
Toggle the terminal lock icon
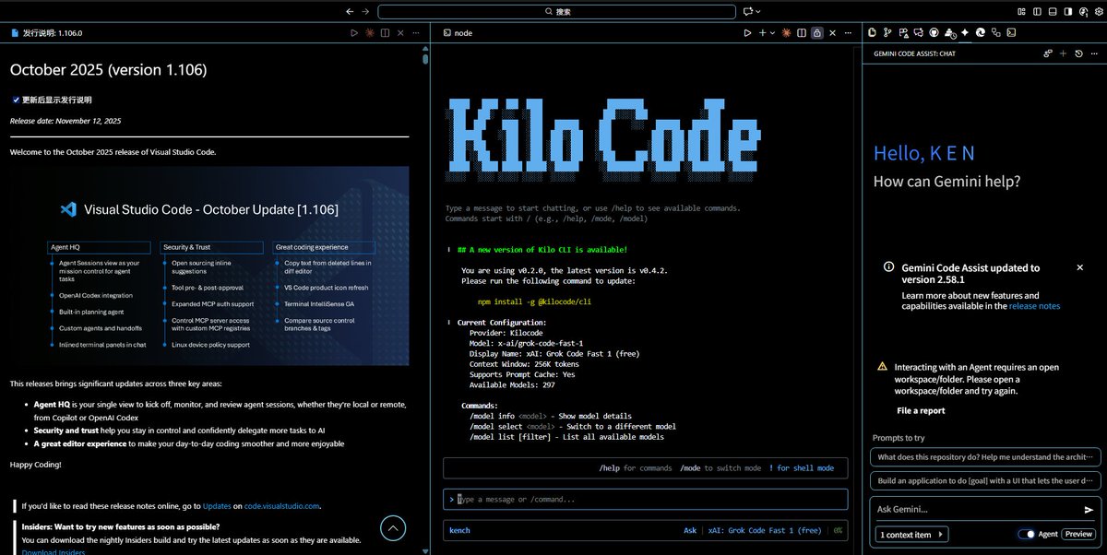point(816,32)
